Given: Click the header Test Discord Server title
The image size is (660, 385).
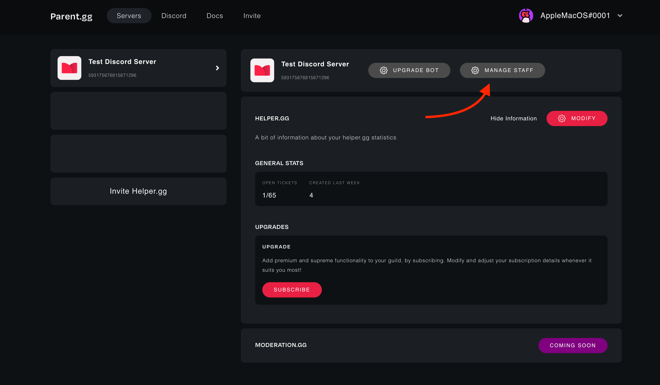Looking at the screenshot, I should (315, 64).
